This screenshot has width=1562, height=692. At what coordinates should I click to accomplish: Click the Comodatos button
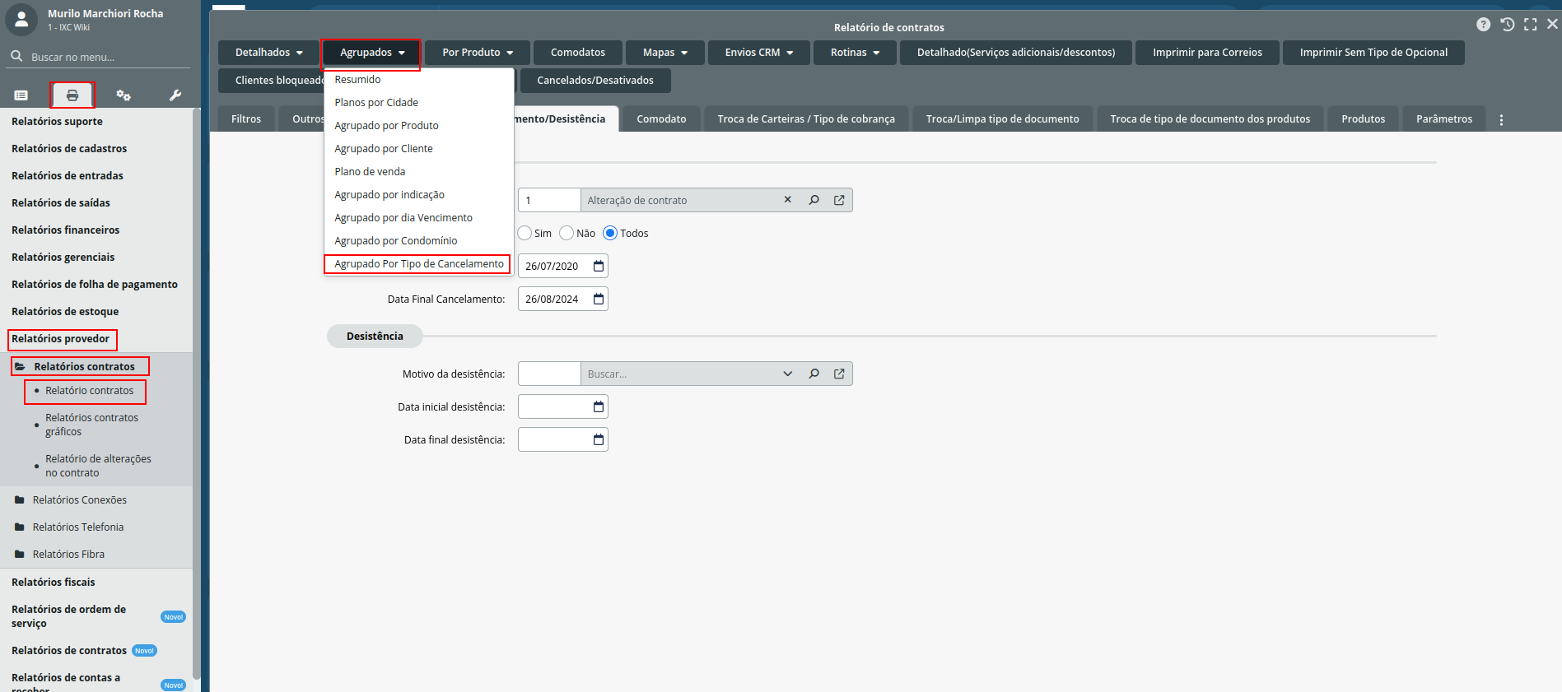[x=578, y=53]
